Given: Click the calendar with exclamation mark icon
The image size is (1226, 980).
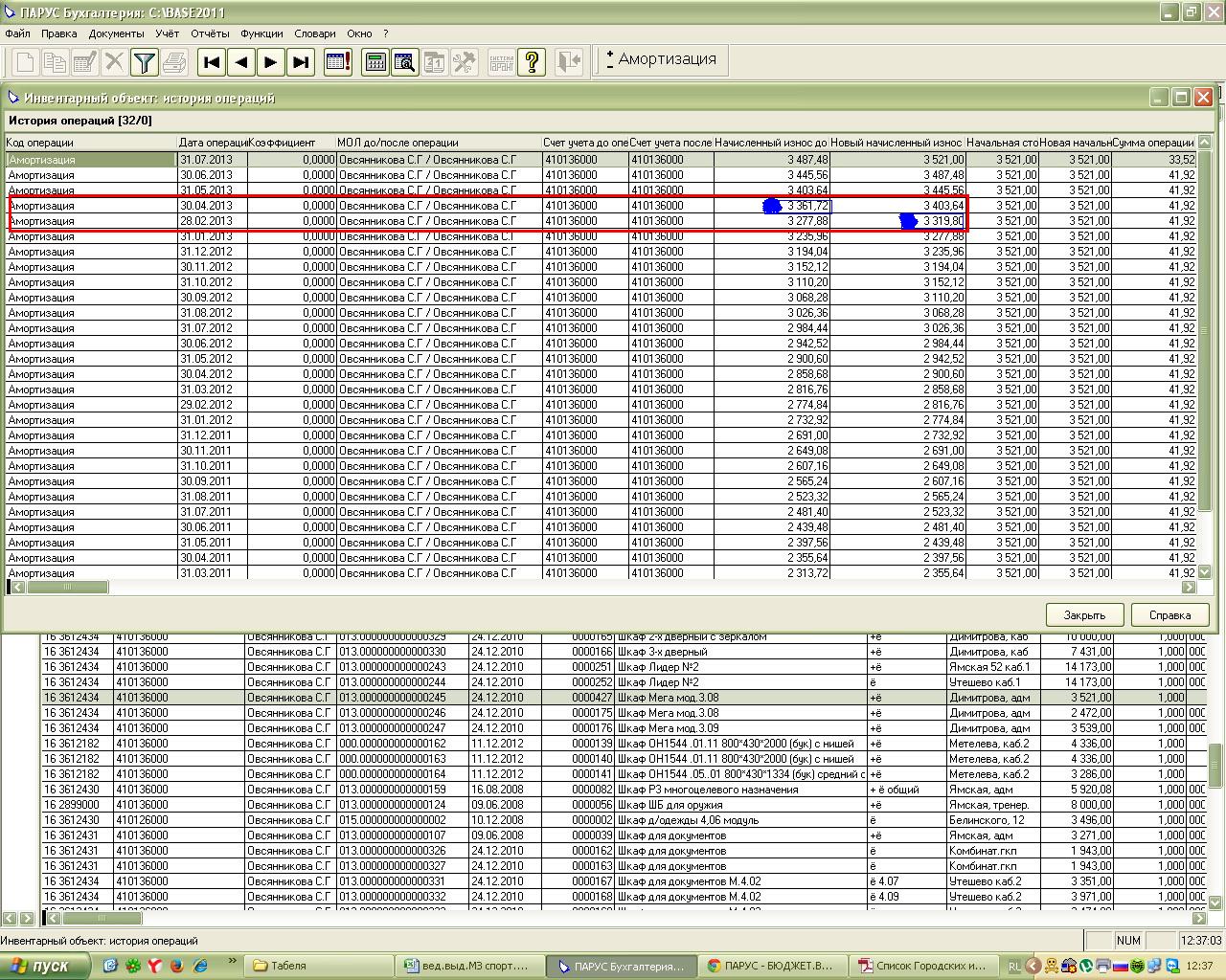Looking at the screenshot, I should click(x=337, y=62).
